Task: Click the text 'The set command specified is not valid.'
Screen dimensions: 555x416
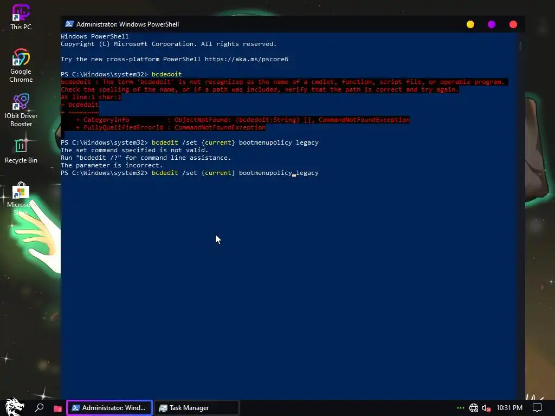Action: coord(134,150)
